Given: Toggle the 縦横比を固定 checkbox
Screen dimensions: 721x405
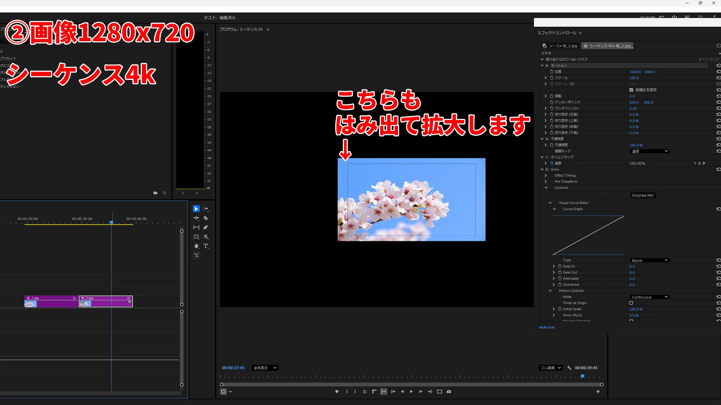Looking at the screenshot, I should click(x=631, y=90).
